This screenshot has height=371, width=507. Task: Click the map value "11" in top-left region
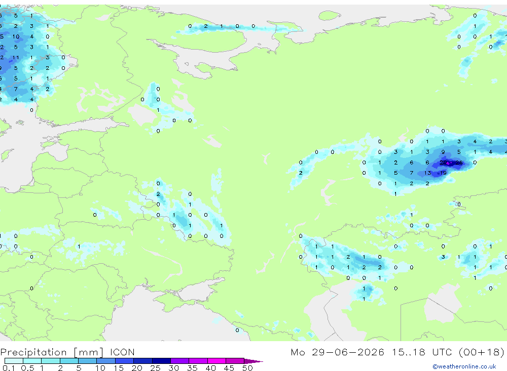point(16,58)
